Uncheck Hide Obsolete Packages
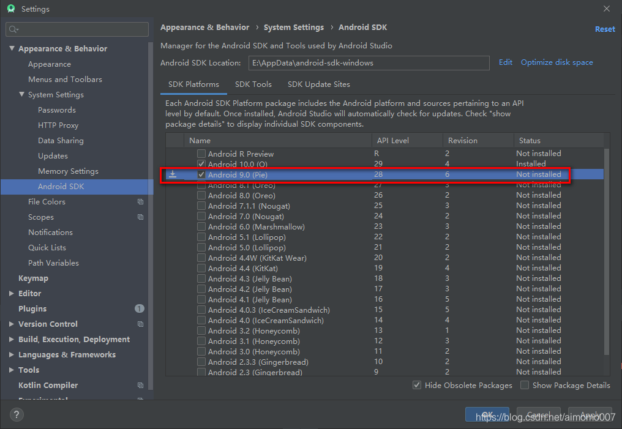622x429 pixels. pyautogui.click(x=417, y=385)
